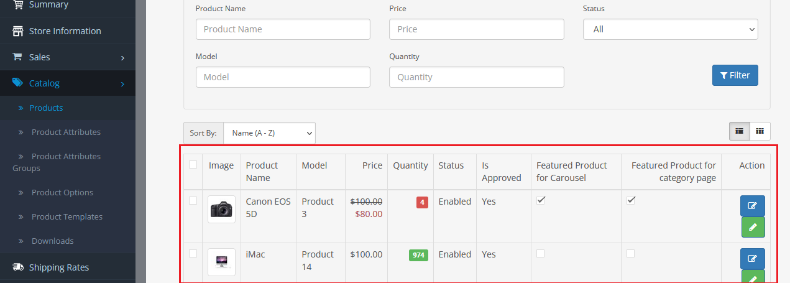Focus the Model filter field

point(283,77)
